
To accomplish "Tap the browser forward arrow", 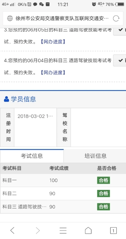I will click(x=38, y=230).
